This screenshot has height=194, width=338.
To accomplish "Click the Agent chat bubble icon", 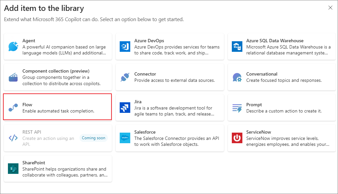I will tap(14, 47).
